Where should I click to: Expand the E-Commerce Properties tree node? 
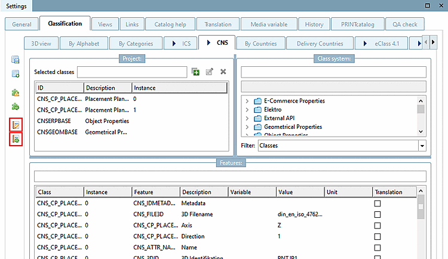click(x=247, y=101)
